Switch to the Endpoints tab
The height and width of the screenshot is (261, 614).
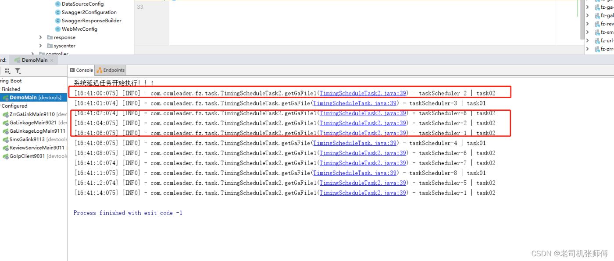[111, 70]
